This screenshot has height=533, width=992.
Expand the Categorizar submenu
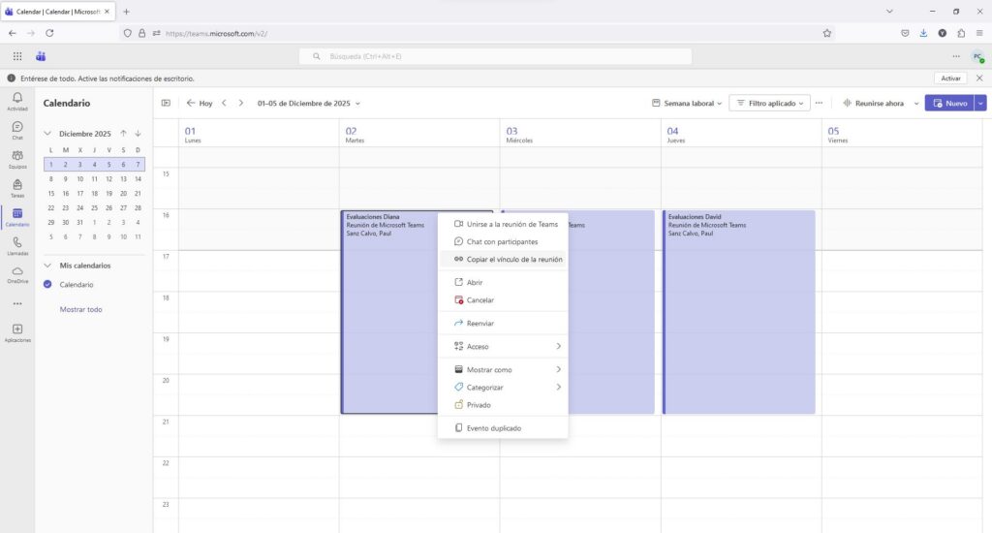(x=559, y=387)
